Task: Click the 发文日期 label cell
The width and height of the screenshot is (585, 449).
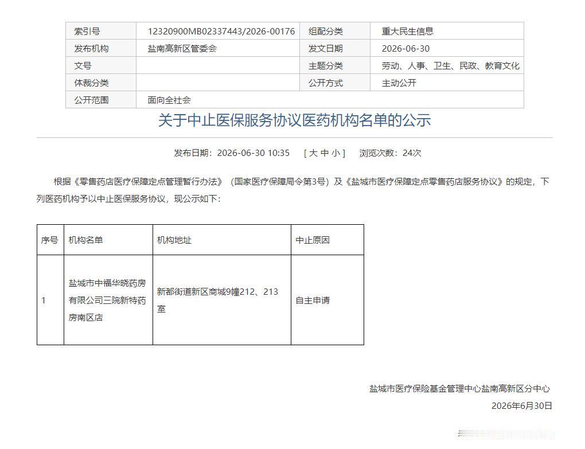Action: coord(335,49)
